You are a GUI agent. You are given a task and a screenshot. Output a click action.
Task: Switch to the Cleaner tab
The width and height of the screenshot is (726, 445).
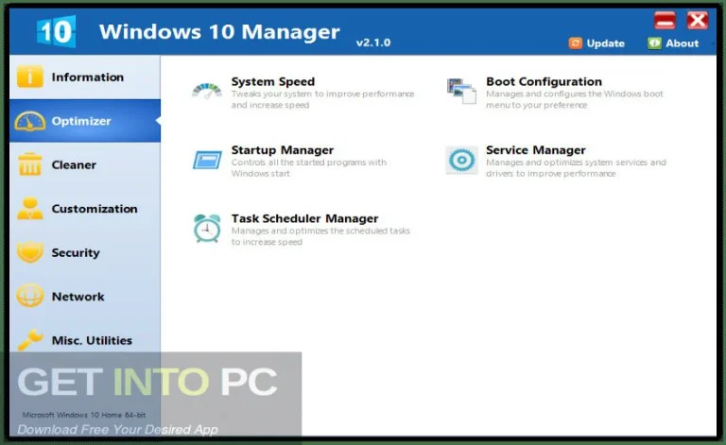(x=85, y=164)
